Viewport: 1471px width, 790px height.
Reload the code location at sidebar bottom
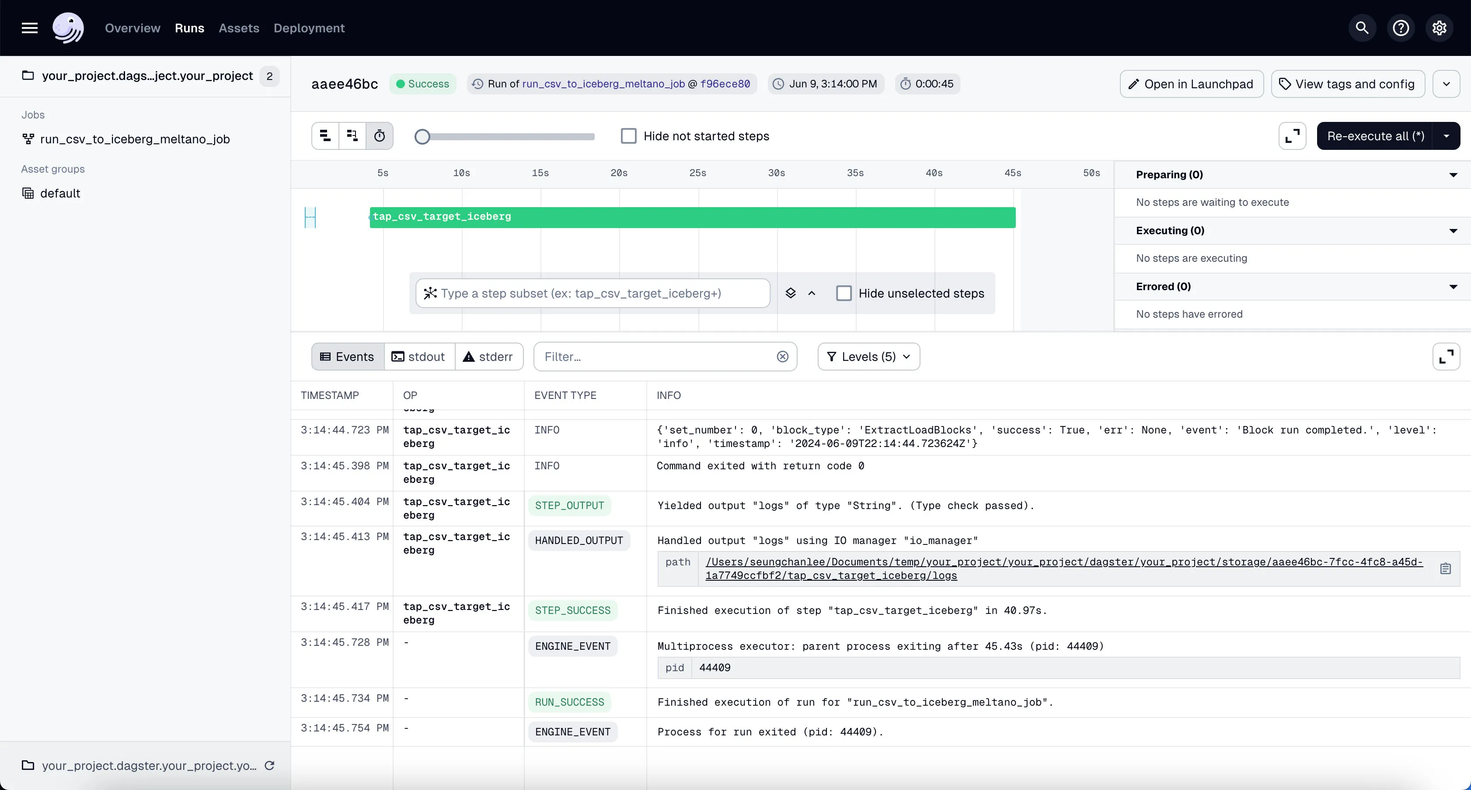point(269,766)
